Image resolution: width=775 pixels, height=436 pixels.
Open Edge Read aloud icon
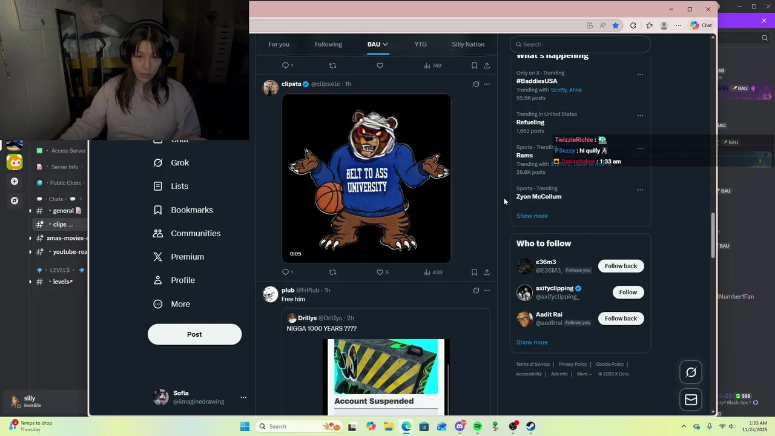602,25
